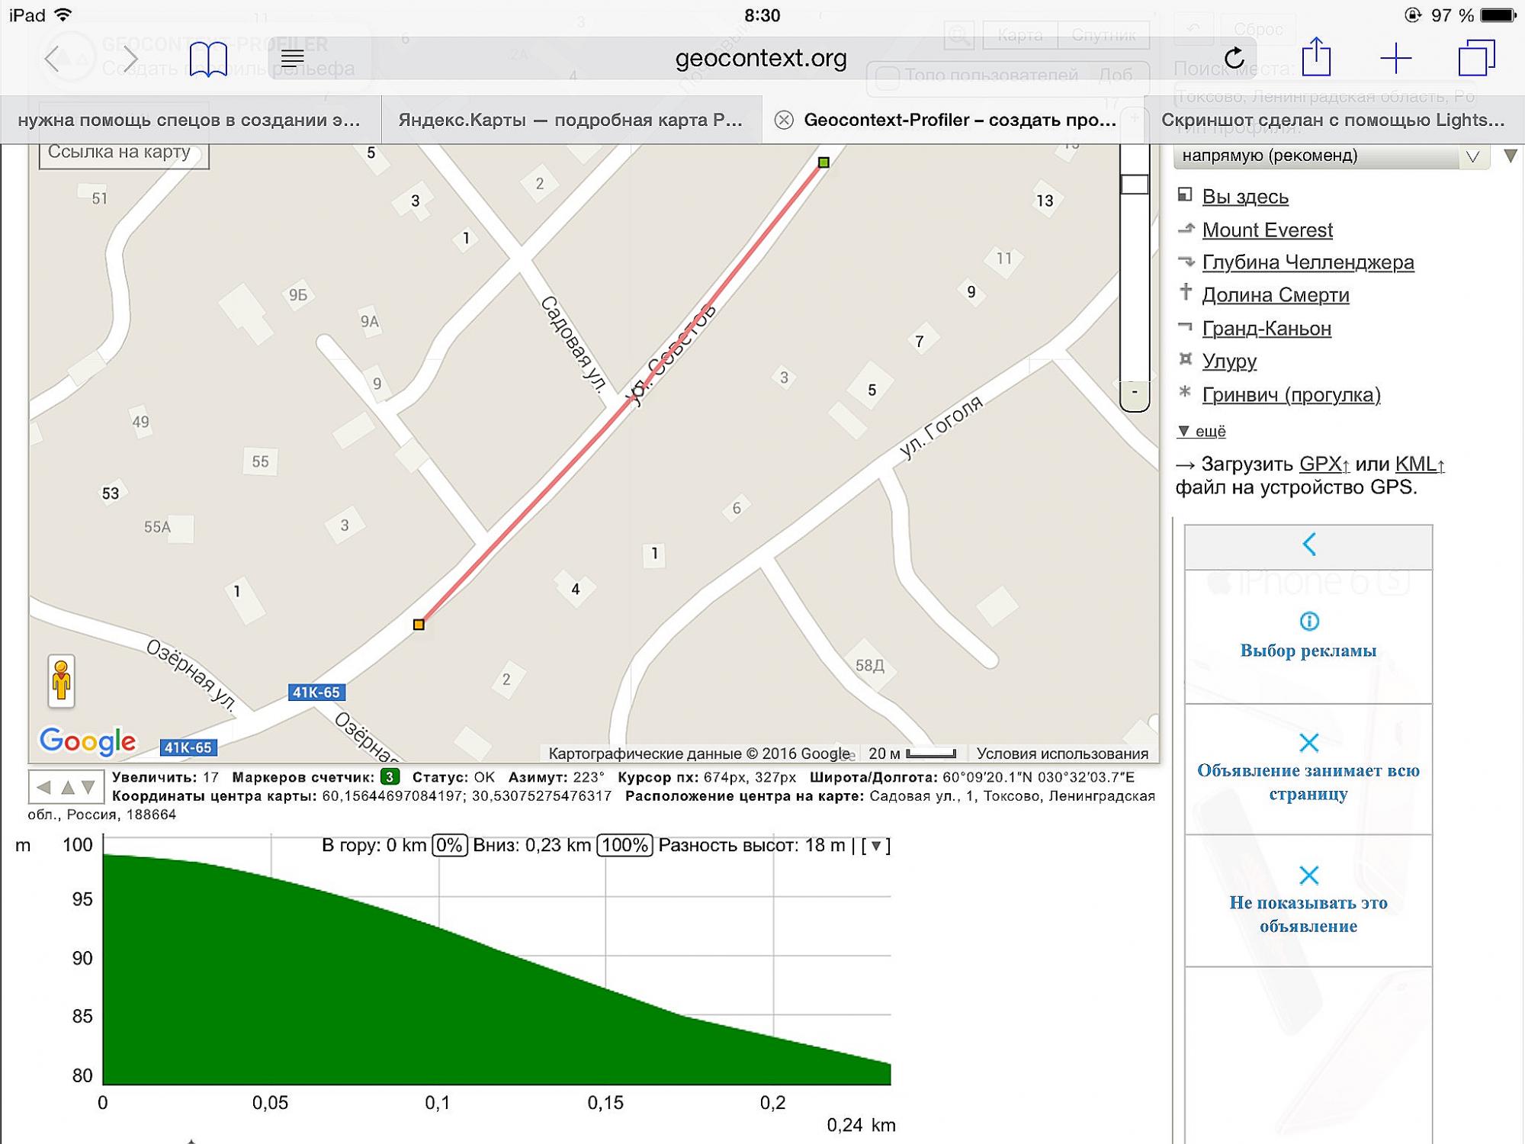Open the 'Гринвич (прогулка)' link
Screen dimensions: 1525x1144
pyautogui.click(x=1291, y=395)
